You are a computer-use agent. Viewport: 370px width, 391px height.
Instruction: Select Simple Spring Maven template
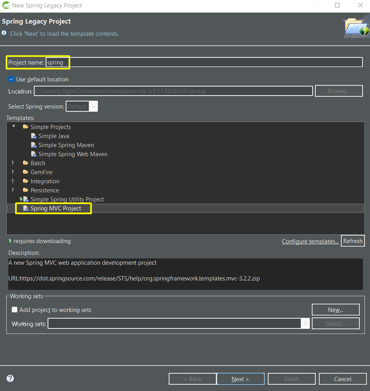66,145
